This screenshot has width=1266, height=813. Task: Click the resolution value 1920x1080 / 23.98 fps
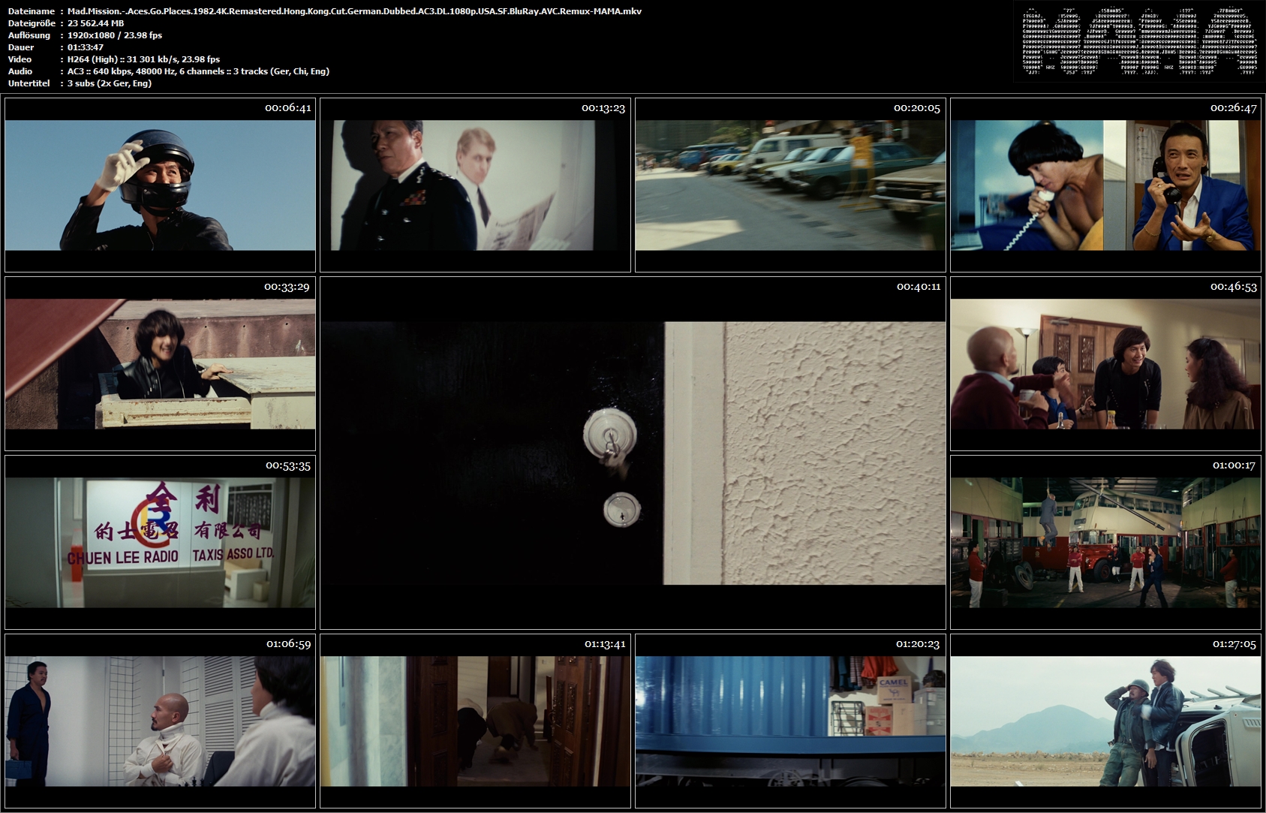point(115,35)
